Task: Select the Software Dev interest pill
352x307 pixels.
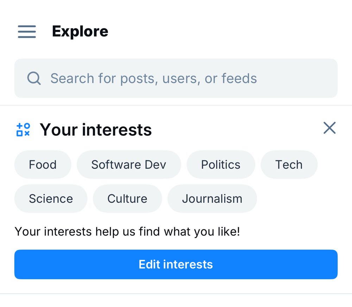Action: tap(129, 164)
